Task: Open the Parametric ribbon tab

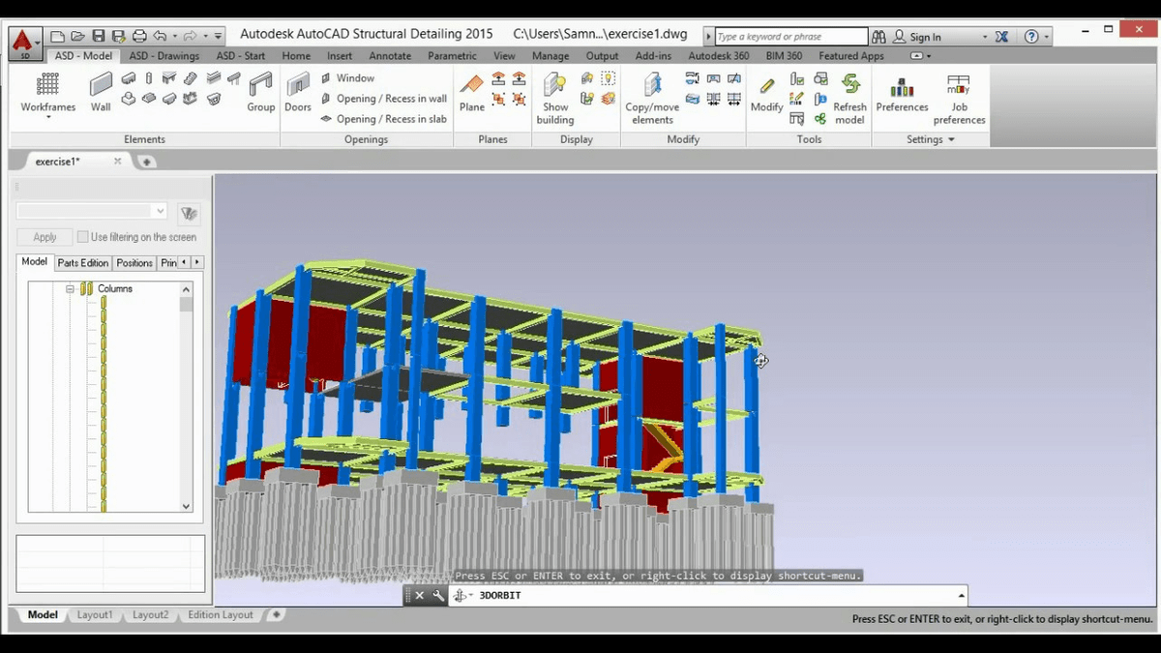Action: coord(452,56)
